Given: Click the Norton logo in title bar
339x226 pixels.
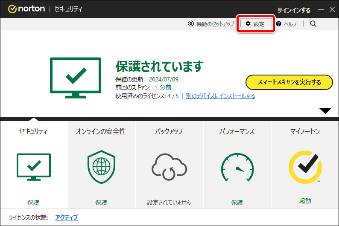Looking at the screenshot, I should coord(26,9).
